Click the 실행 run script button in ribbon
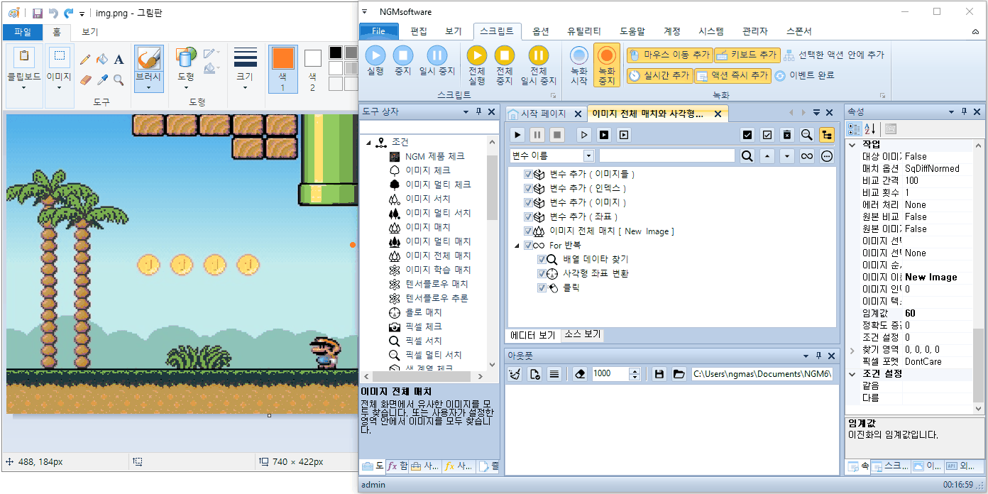988x494 pixels. (375, 60)
